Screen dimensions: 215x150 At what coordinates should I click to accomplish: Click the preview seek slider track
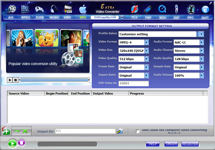click(x=54, y=80)
